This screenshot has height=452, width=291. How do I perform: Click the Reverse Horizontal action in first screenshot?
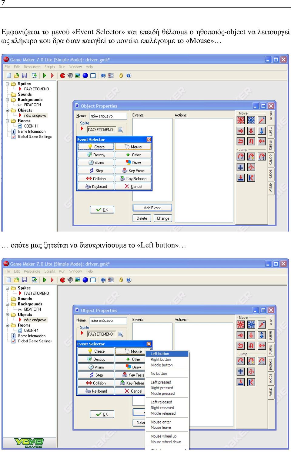pos(241,141)
